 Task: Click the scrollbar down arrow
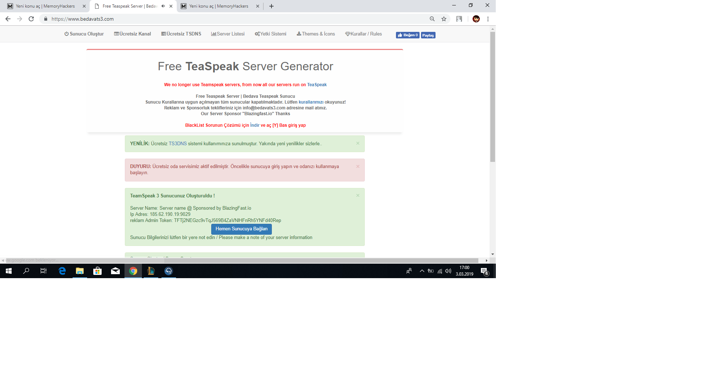493,254
